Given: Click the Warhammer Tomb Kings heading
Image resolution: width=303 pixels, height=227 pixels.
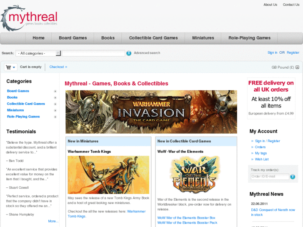Looking at the screenshot, I should [x=89, y=152].
